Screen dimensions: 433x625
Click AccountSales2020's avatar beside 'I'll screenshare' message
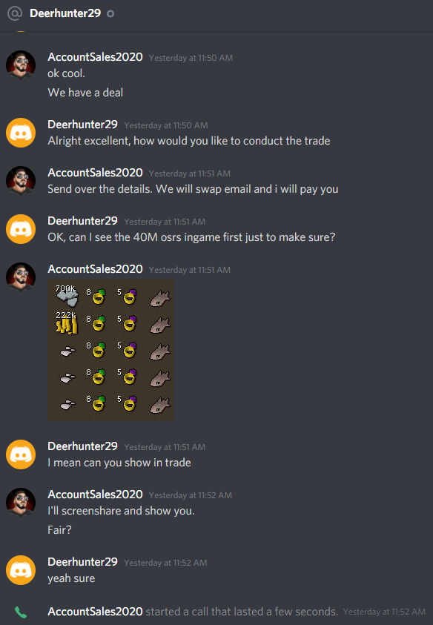tap(21, 503)
